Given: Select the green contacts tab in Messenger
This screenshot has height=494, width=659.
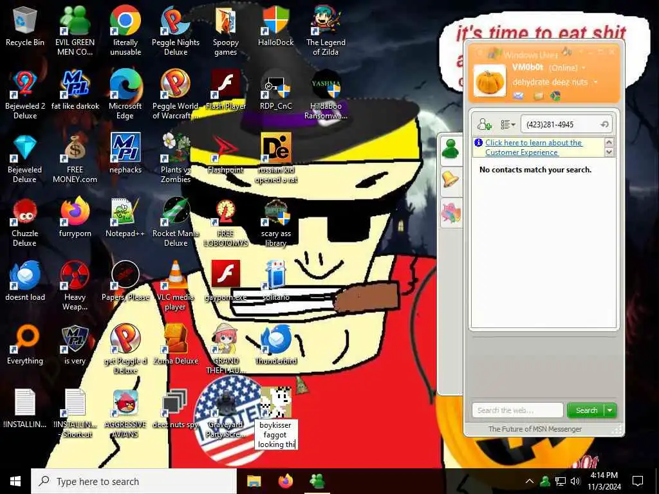Looking at the screenshot, I should pos(450,151).
